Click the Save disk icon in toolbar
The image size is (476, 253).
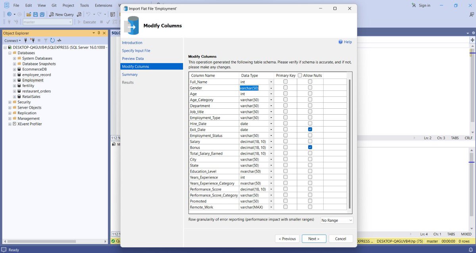35,14
